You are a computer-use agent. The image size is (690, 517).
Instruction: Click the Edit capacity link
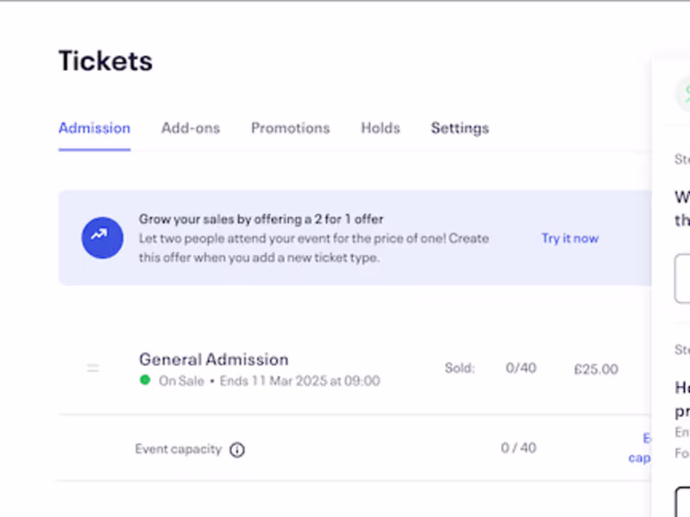[x=642, y=448]
